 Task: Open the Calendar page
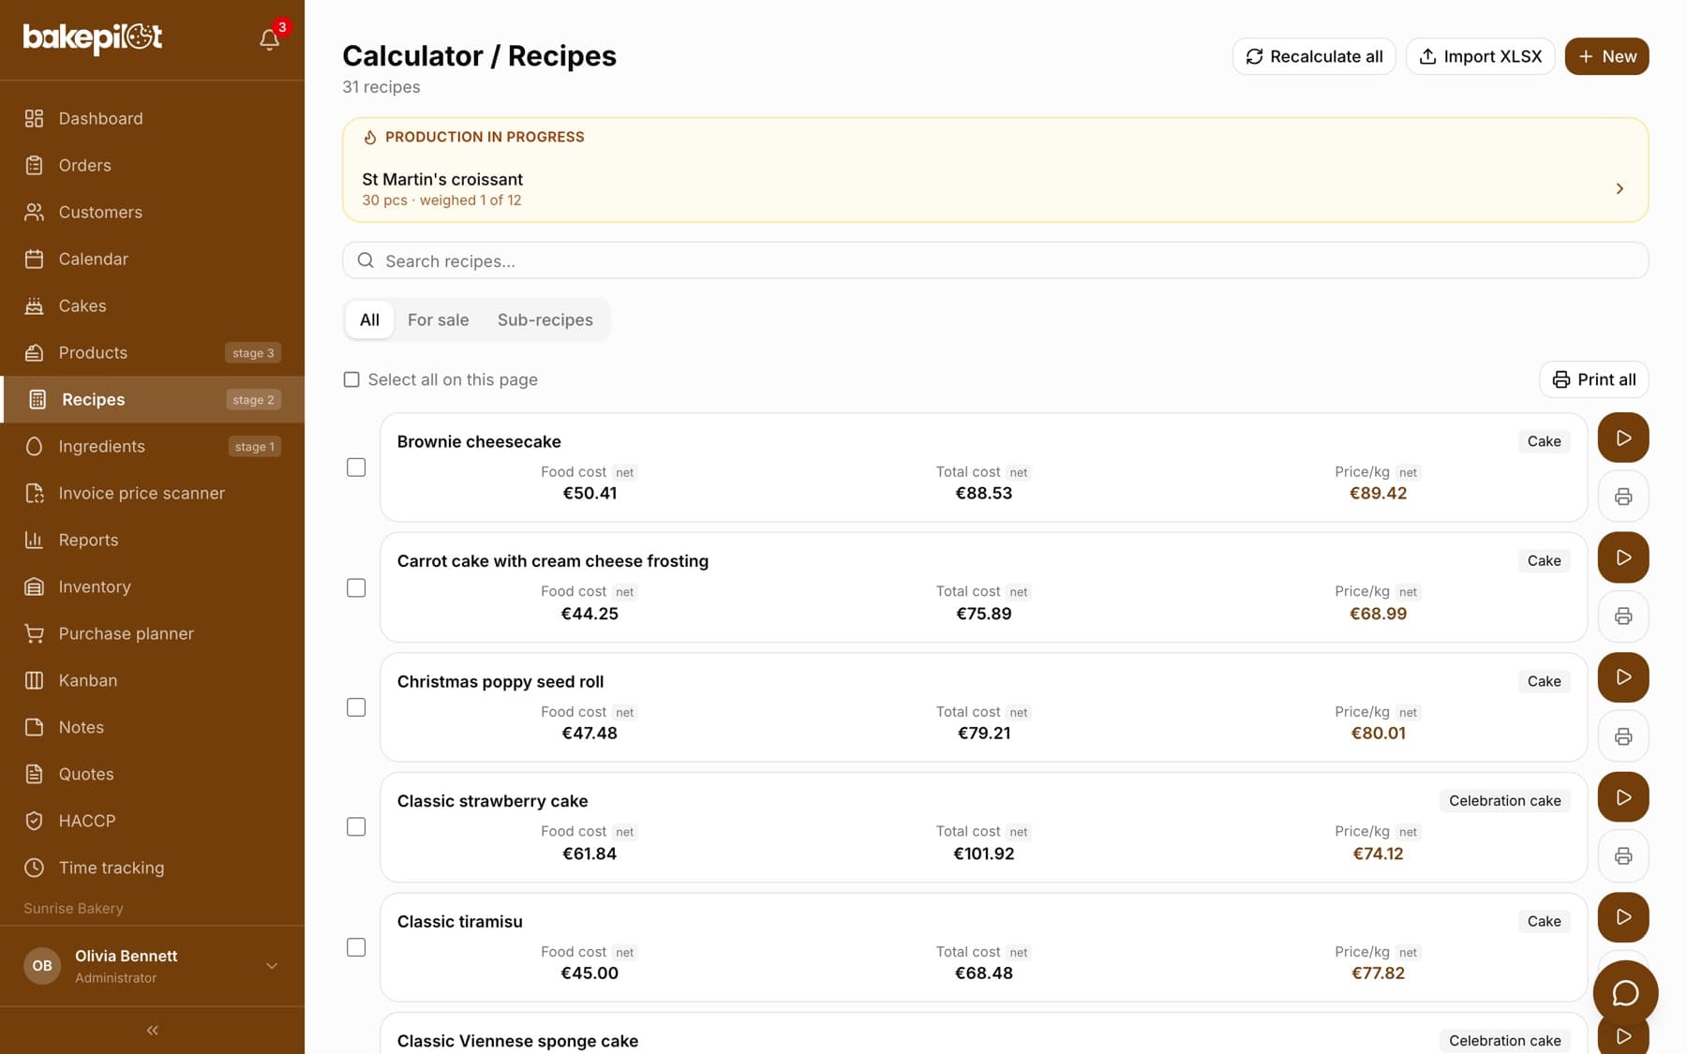click(x=152, y=259)
